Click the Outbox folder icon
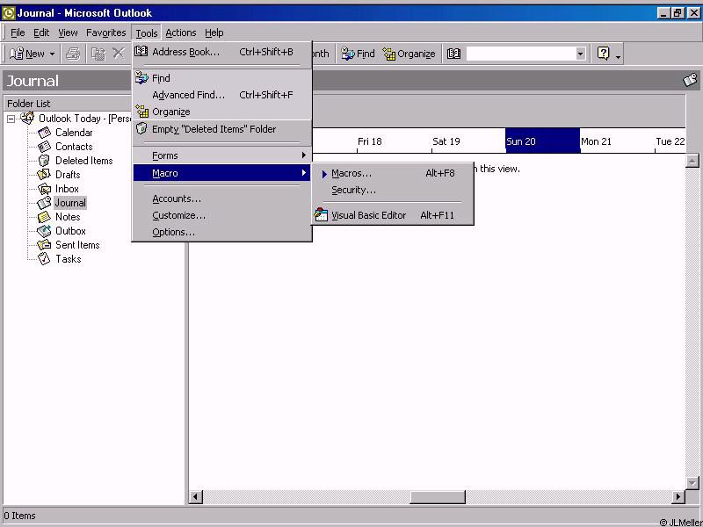The height and width of the screenshot is (527, 703). pos(45,231)
